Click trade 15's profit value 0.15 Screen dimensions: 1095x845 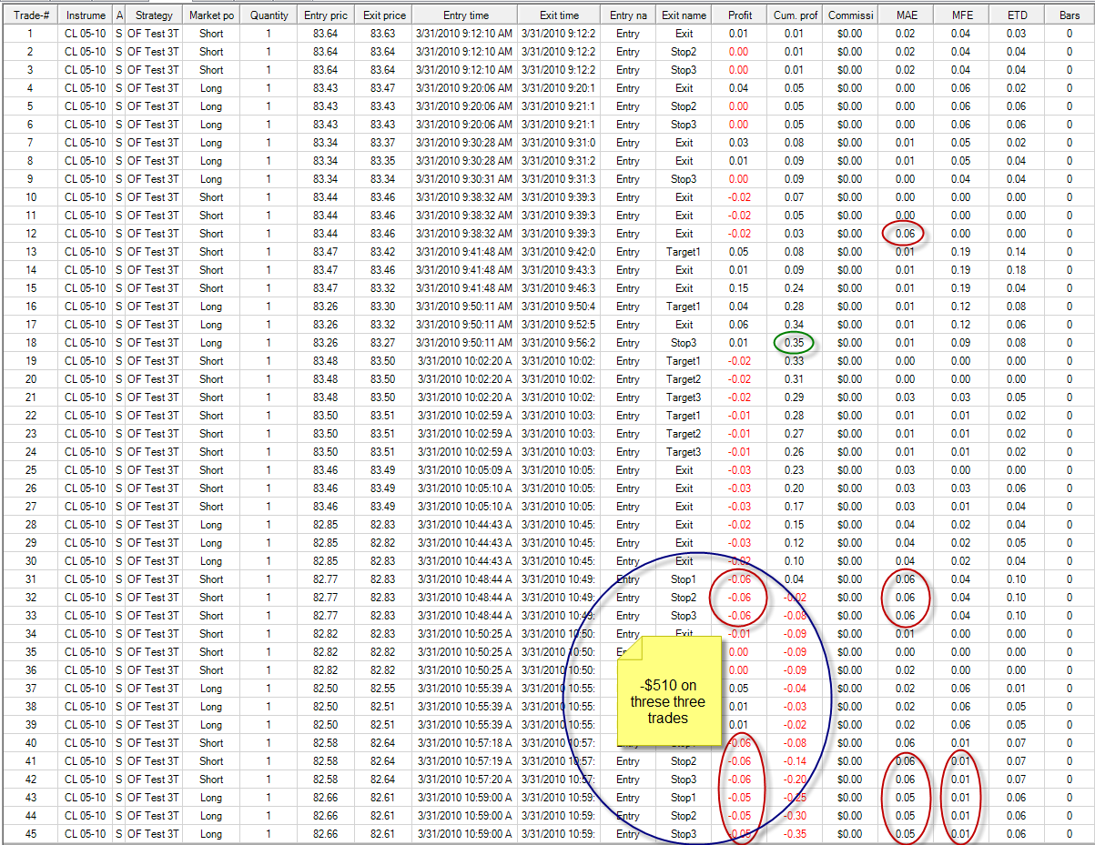tap(739, 288)
